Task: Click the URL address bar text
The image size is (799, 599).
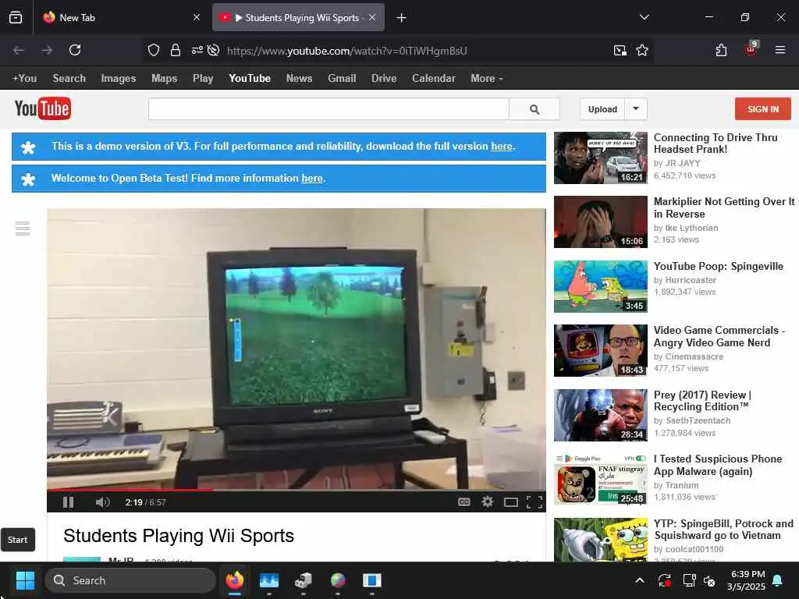Action: point(347,51)
